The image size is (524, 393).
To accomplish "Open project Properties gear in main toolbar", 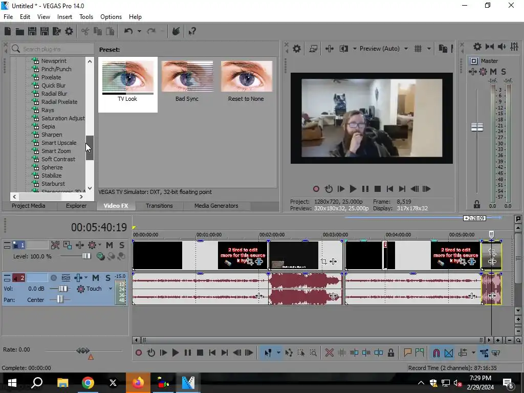I will [x=69, y=31].
